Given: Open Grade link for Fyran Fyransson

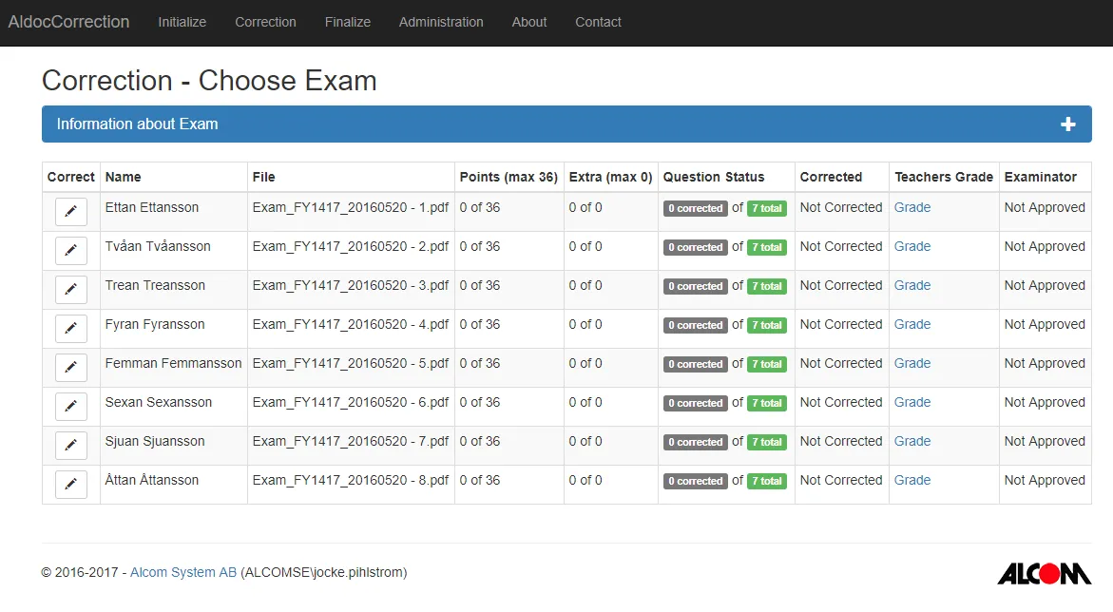Looking at the screenshot, I should (x=912, y=324).
